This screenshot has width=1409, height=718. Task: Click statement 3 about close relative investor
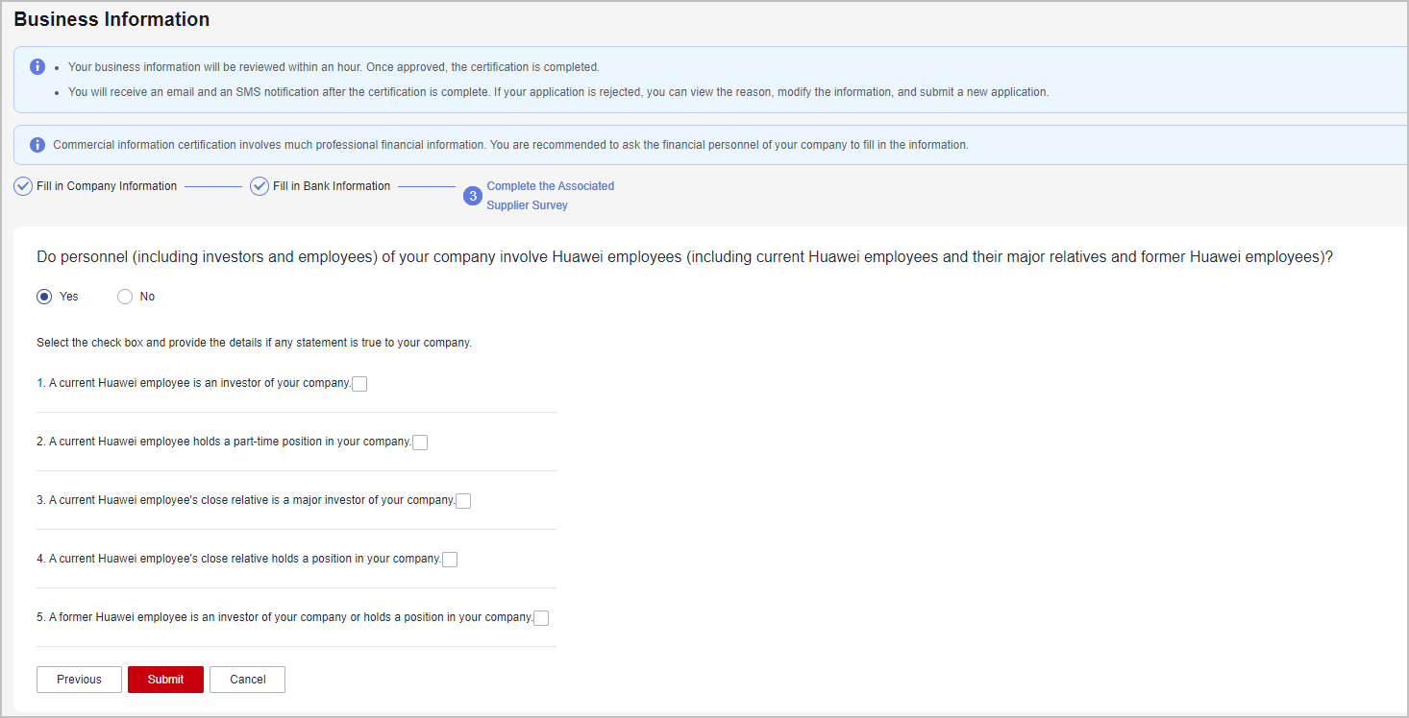tap(245, 500)
